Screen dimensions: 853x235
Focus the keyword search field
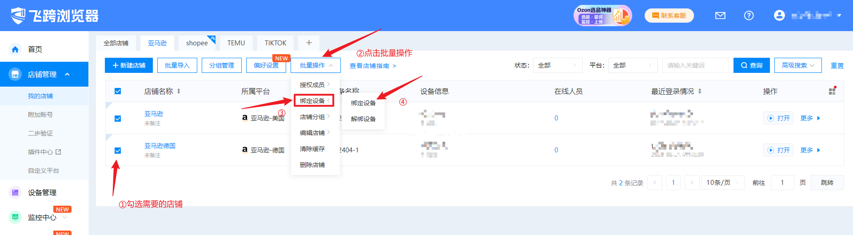point(695,65)
